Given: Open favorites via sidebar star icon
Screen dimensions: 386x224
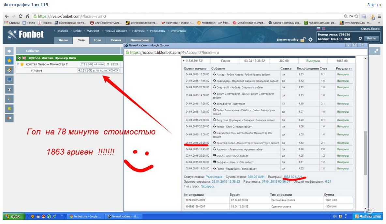Looking at the screenshot, I should 9,61.
